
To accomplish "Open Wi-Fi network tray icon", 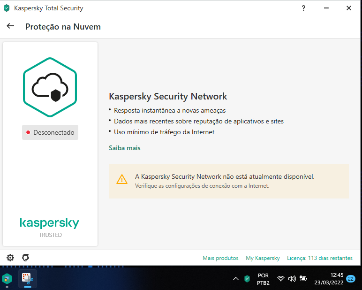I will pyautogui.click(x=281, y=279).
